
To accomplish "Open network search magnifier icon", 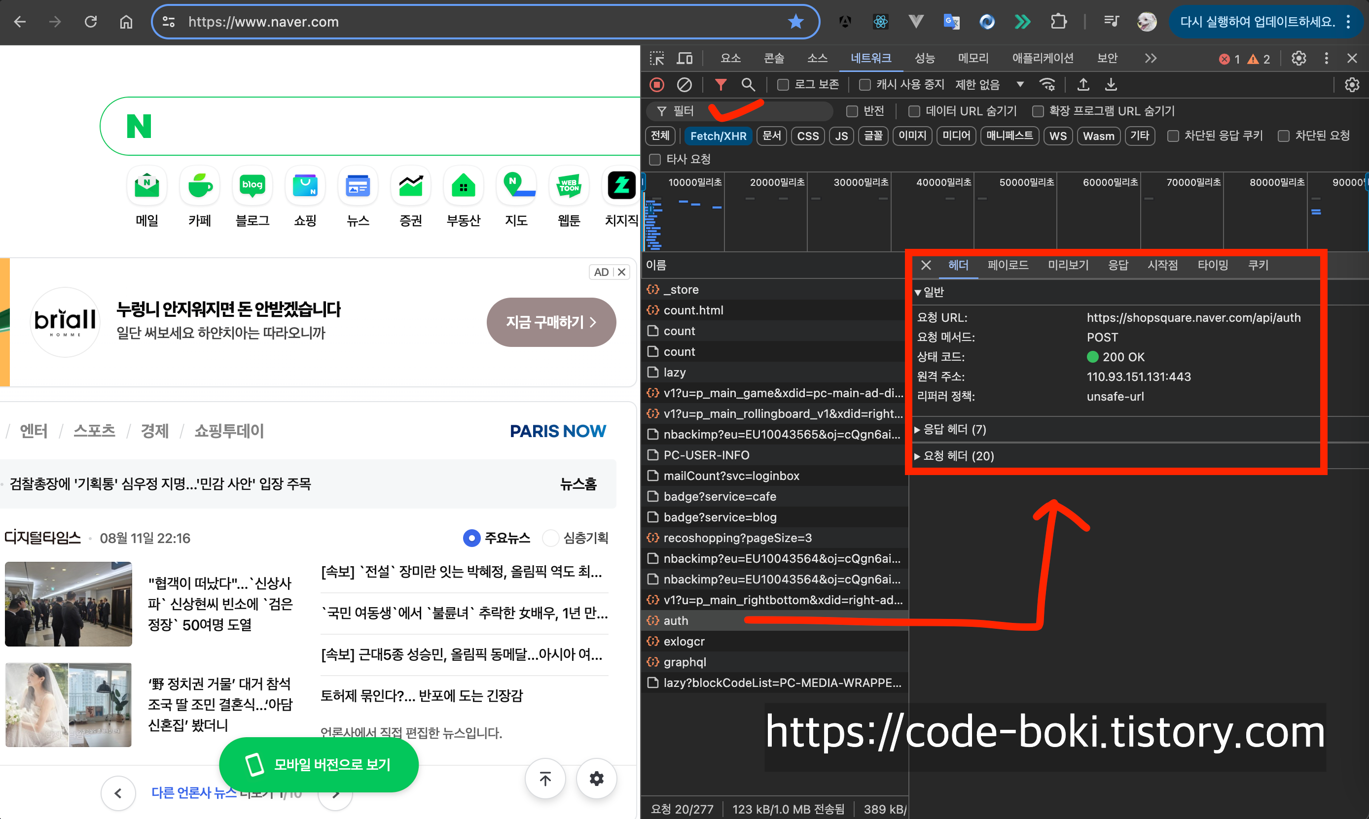I will tap(748, 84).
